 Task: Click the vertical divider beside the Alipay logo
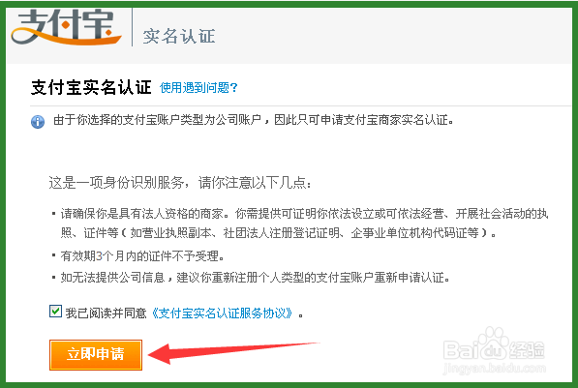(x=132, y=27)
